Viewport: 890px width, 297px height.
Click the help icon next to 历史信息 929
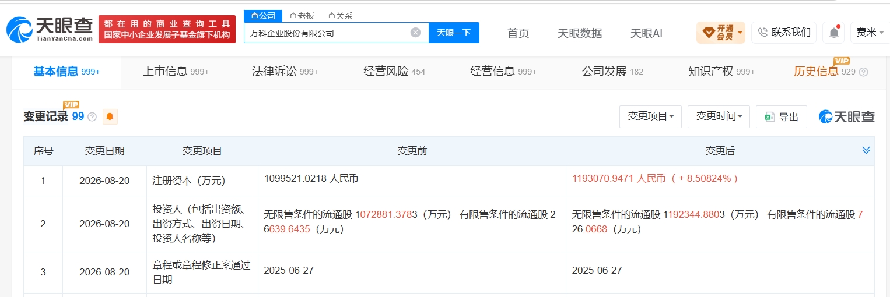coord(863,72)
